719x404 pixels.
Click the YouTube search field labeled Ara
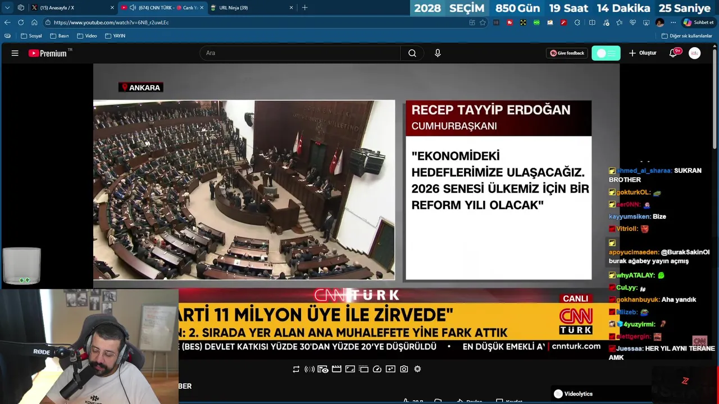coord(300,53)
